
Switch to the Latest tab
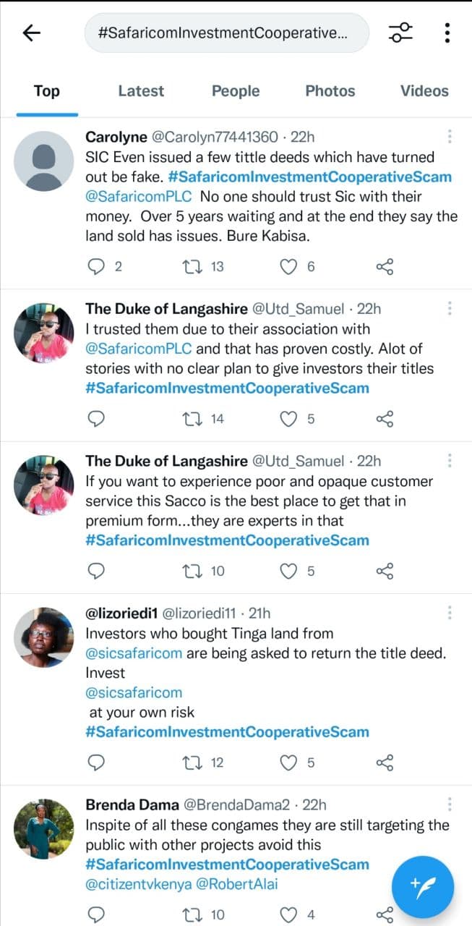tap(141, 91)
